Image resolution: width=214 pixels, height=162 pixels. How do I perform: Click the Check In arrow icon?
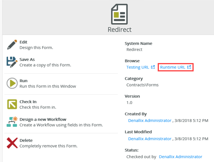pos(12,104)
